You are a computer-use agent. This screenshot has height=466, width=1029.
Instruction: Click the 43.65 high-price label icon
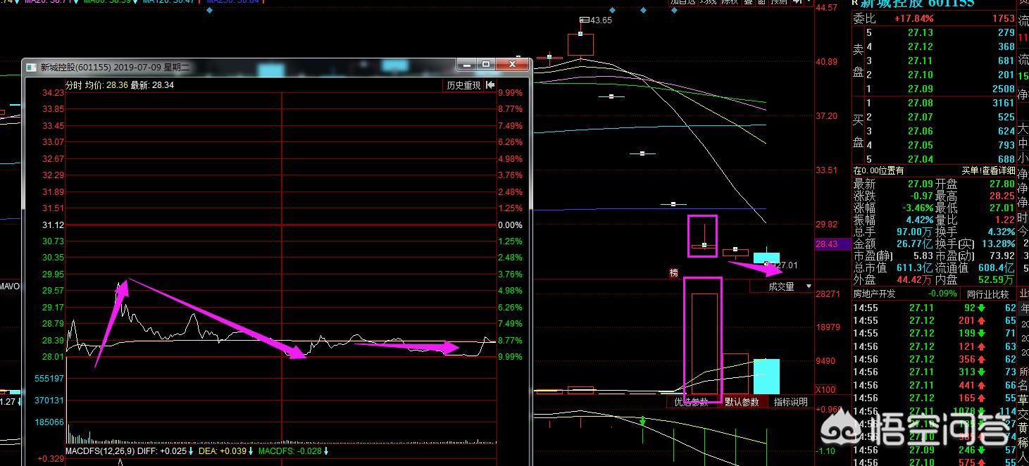(584, 20)
